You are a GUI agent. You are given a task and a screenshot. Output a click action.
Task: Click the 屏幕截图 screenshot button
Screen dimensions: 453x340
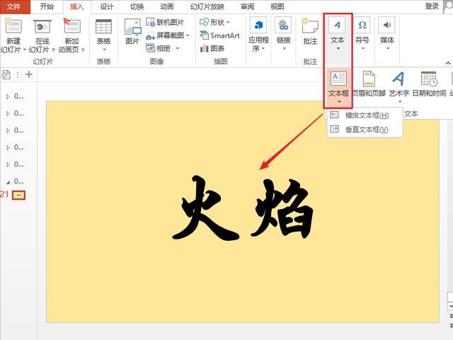point(165,35)
